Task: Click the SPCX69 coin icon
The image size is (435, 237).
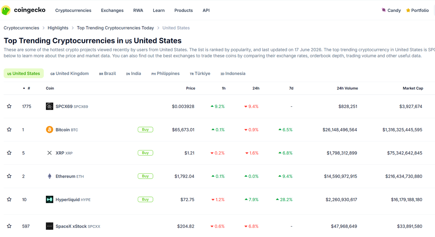Action: pyautogui.click(x=50, y=106)
